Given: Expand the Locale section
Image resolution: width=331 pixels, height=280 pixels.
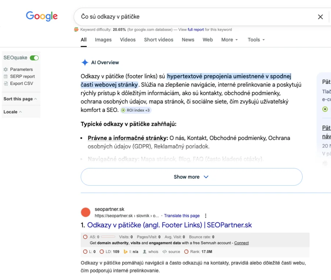Looking at the screenshot, I should pyautogui.click(x=12, y=112).
